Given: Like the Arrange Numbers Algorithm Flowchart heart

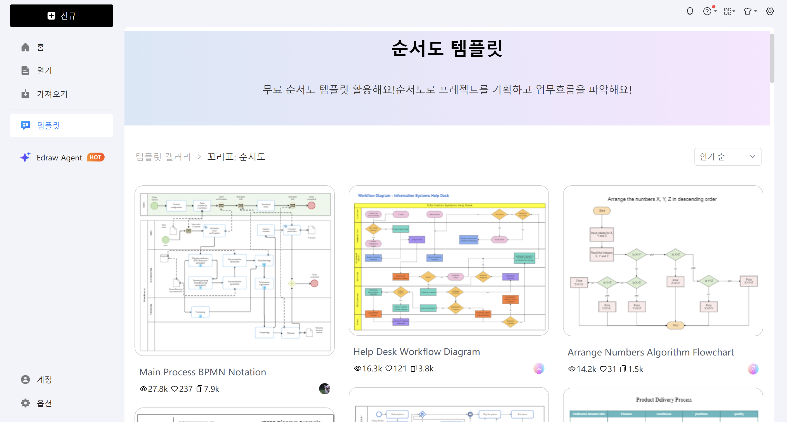Looking at the screenshot, I should tap(603, 369).
